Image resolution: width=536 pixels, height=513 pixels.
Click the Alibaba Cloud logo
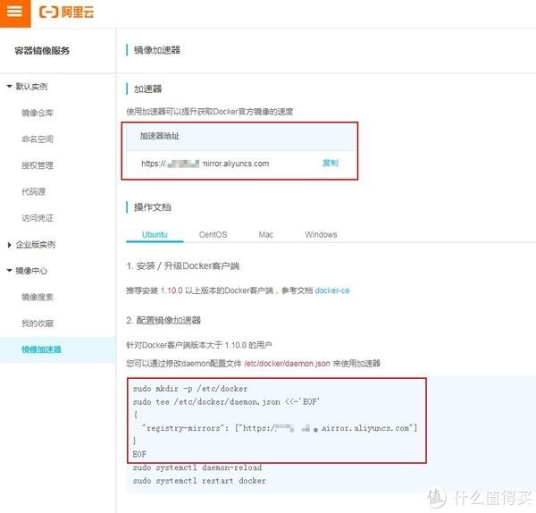tap(67, 13)
